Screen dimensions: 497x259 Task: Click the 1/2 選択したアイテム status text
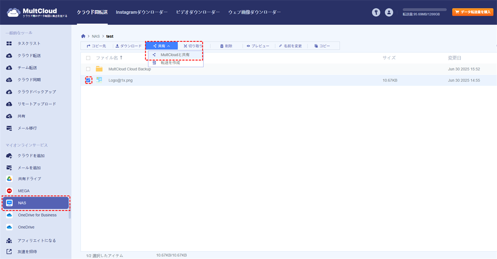point(105,256)
